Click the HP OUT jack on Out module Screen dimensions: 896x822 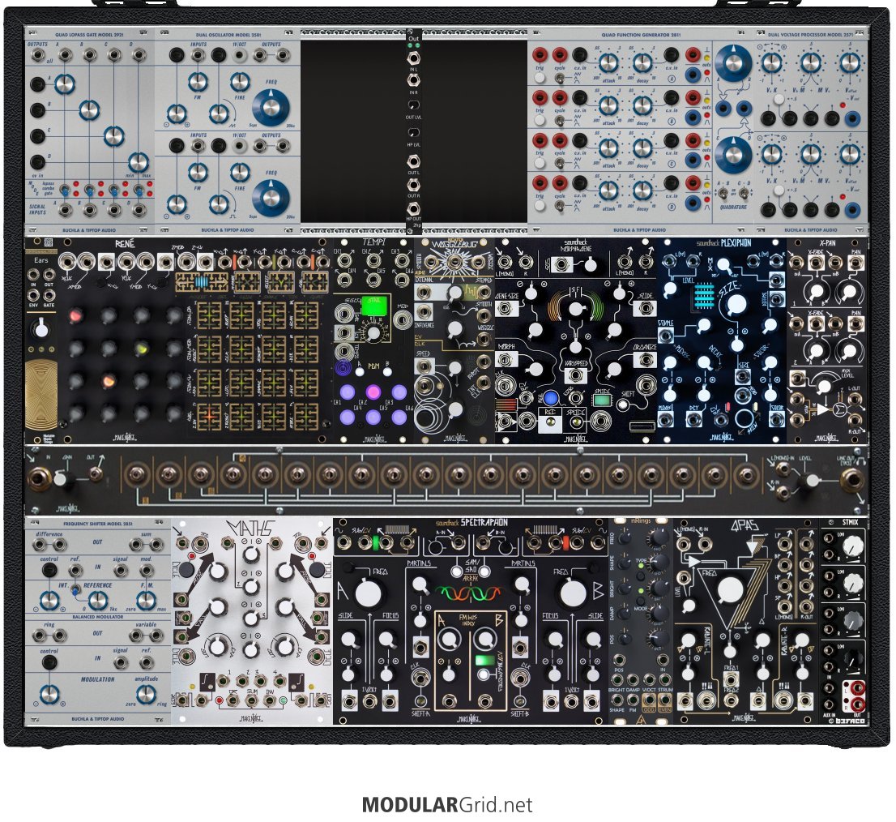pos(413,208)
